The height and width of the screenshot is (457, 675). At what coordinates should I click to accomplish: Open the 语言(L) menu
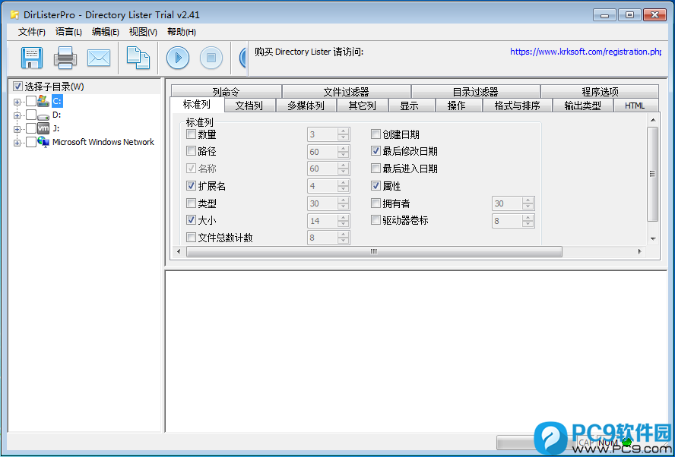68,32
